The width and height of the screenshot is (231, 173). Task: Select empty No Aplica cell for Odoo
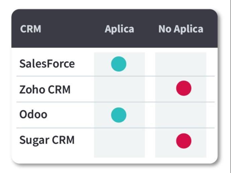tap(181, 115)
